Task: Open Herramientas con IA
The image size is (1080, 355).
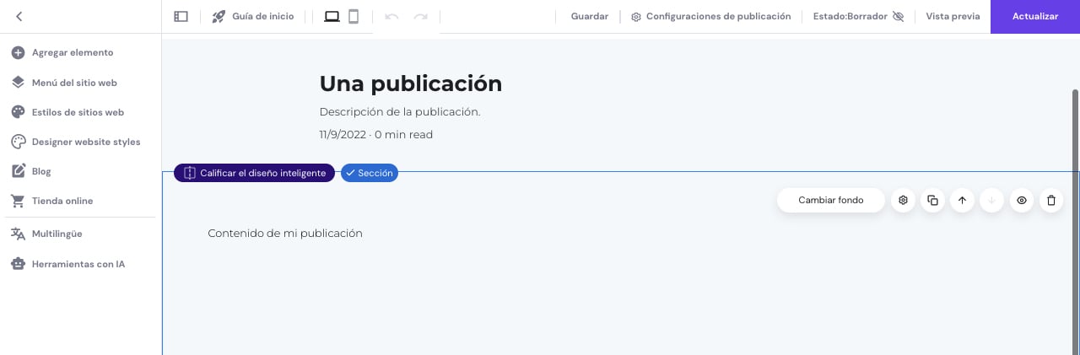Action: (x=78, y=264)
